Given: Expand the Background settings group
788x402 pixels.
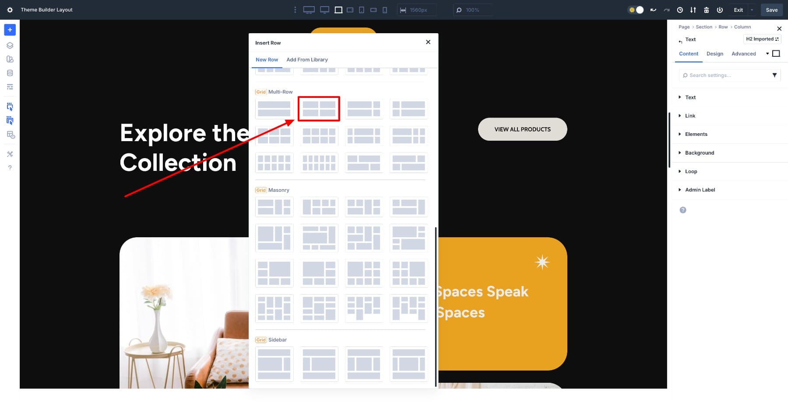Looking at the screenshot, I should coord(699,153).
